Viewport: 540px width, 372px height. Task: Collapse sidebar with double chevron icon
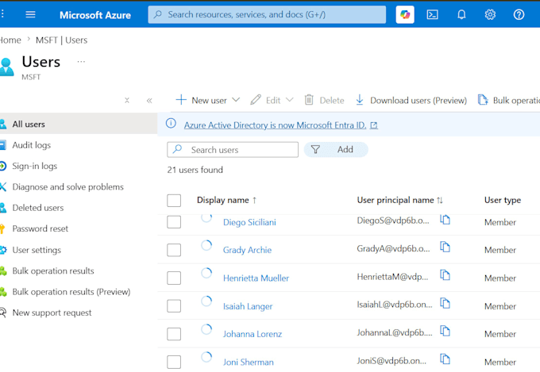(149, 101)
